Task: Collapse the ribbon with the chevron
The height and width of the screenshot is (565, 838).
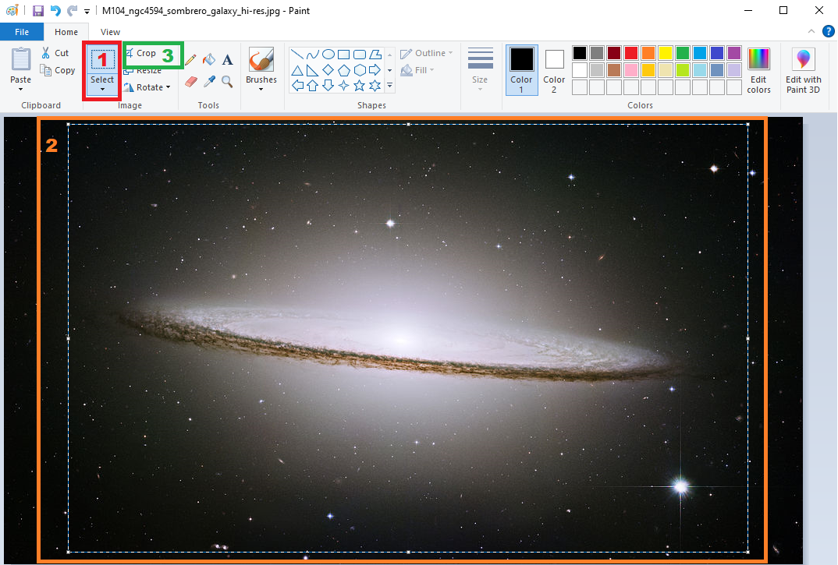Action: point(811,31)
